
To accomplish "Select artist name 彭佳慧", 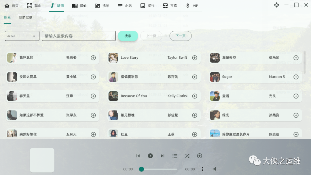I will click(x=172, y=115).
